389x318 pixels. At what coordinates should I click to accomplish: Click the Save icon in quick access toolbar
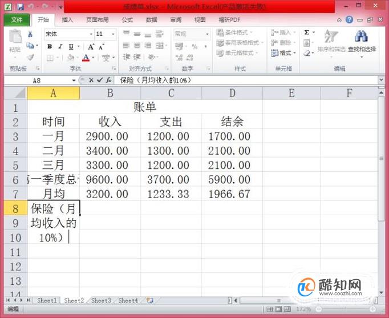click(x=21, y=7)
